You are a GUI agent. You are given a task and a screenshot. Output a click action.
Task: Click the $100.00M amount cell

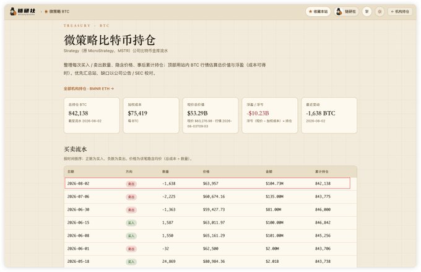pyautogui.click(x=274, y=223)
